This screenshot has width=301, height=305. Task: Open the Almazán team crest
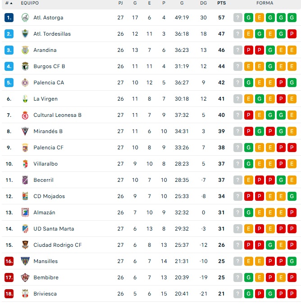(x=25, y=213)
